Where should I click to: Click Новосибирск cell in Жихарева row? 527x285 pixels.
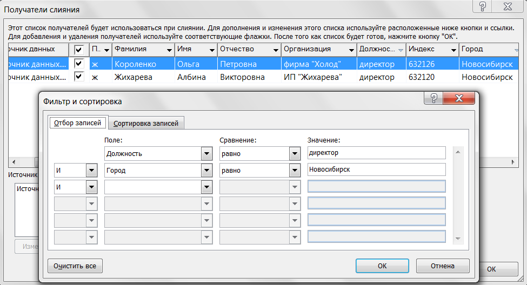(x=489, y=77)
